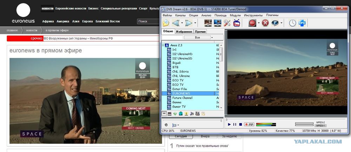Open the Анализ menu

point(206,15)
